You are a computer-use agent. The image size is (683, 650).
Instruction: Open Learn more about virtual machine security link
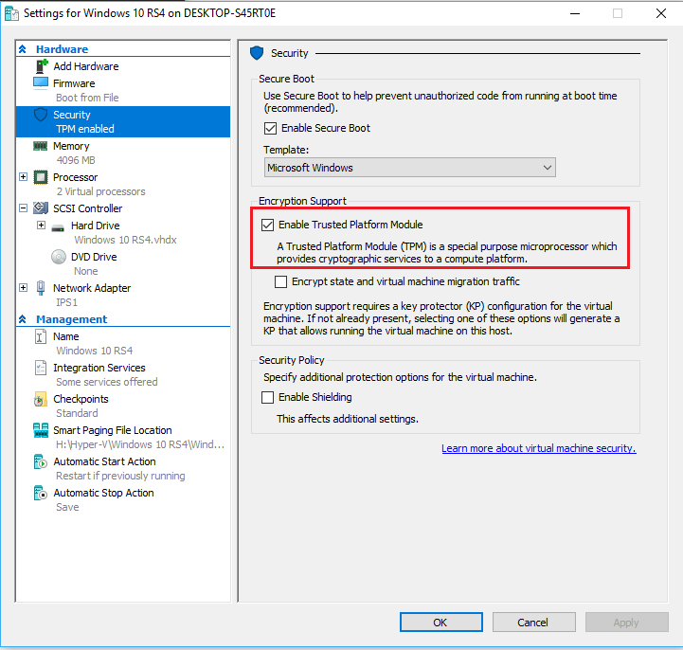click(539, 448)
